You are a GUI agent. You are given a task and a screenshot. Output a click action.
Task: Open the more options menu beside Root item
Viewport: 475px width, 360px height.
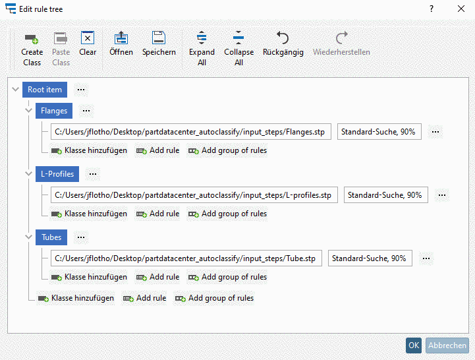(81, 90)
